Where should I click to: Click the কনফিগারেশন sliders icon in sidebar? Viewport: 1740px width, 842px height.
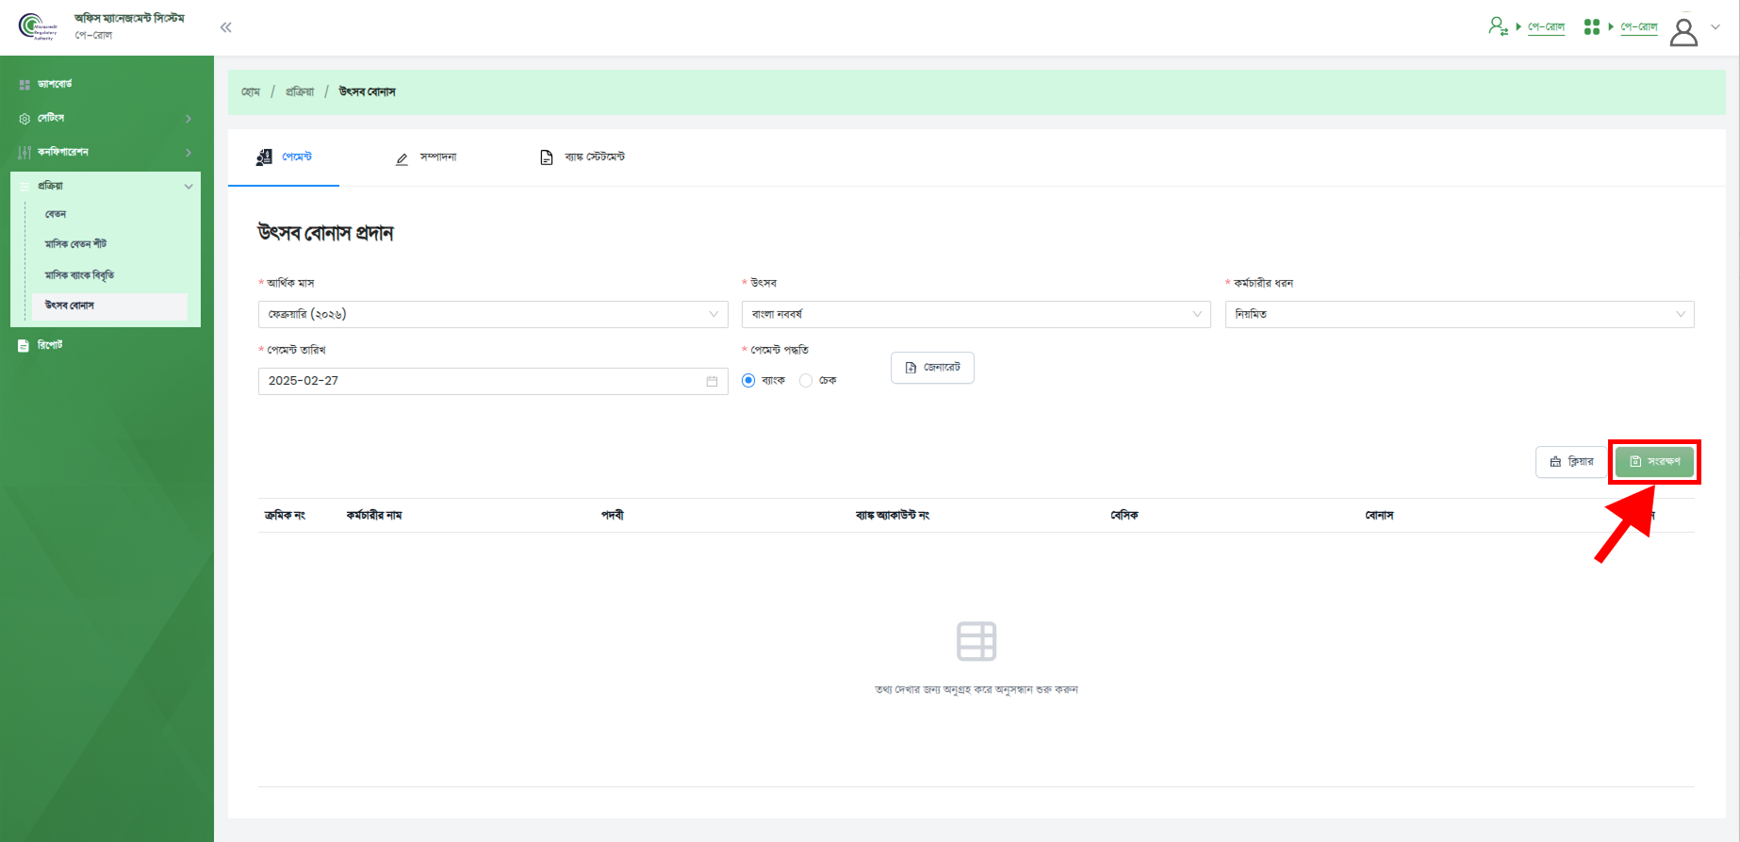pyautogui.click(x=25, y=153)
